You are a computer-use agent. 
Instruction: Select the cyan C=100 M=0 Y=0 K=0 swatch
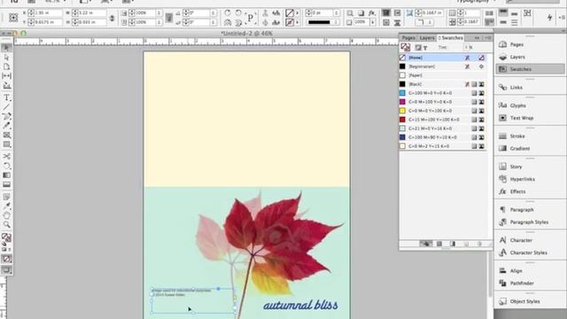[443, 93]
